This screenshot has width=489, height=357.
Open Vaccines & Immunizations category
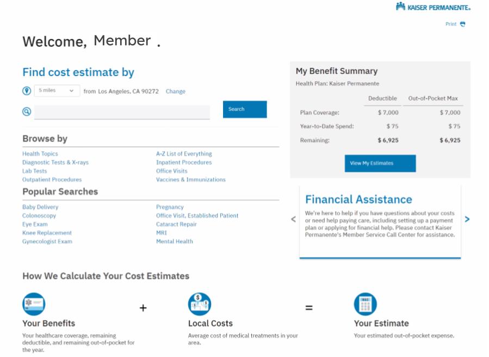(190, 180)
